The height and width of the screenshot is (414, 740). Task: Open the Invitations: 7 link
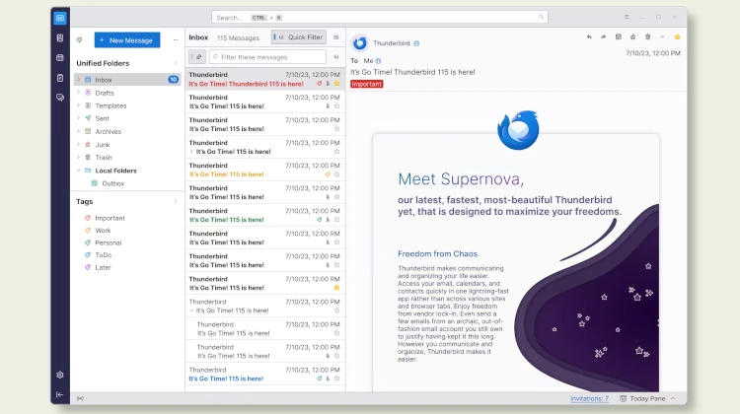589,398
